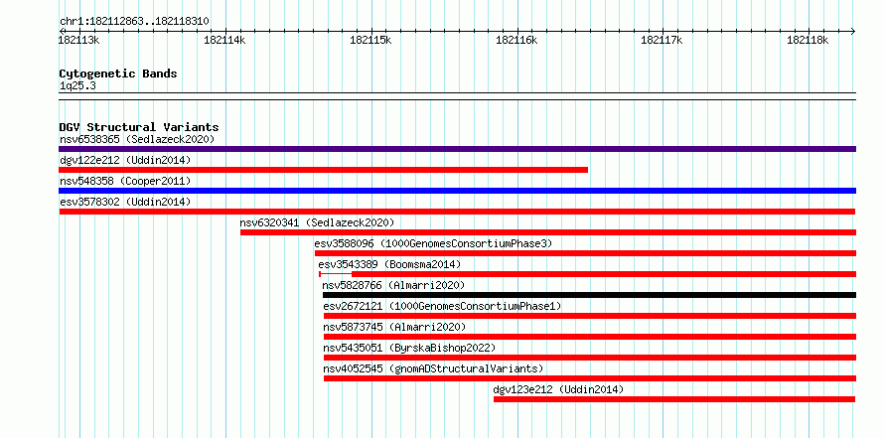Screen dimensions: 884x438
Task: Click the 182115k ruler tick label
Action: (x=370, y=41)
